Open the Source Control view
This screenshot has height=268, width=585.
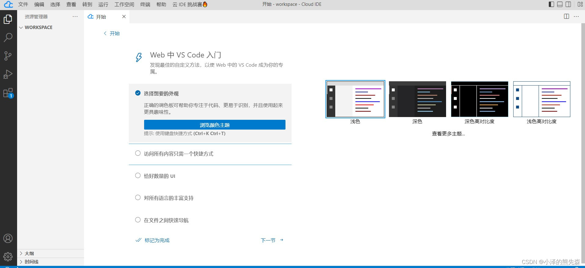8,56
